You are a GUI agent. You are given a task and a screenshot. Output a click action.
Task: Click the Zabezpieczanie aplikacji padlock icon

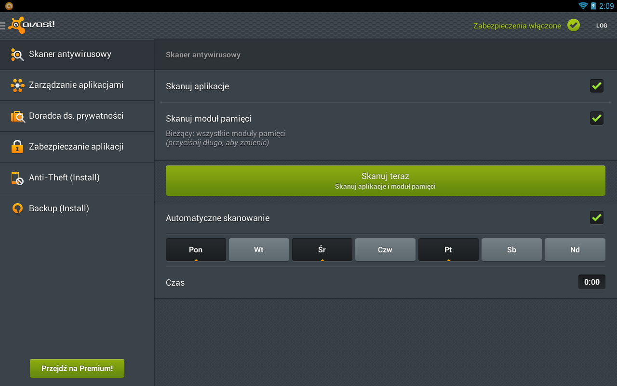(17, 147)
